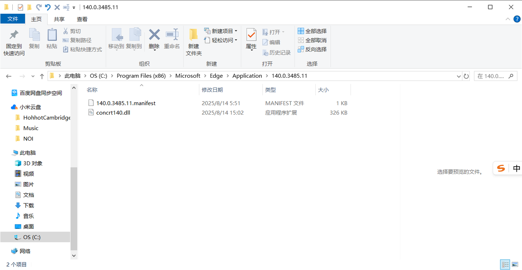Open the Easy access (轻松访问) dropdown

point(221,40)
